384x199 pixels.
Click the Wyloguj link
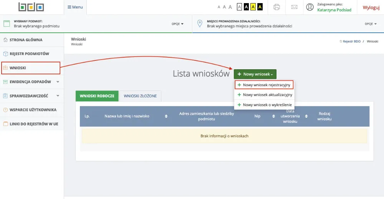pos(371,7)
